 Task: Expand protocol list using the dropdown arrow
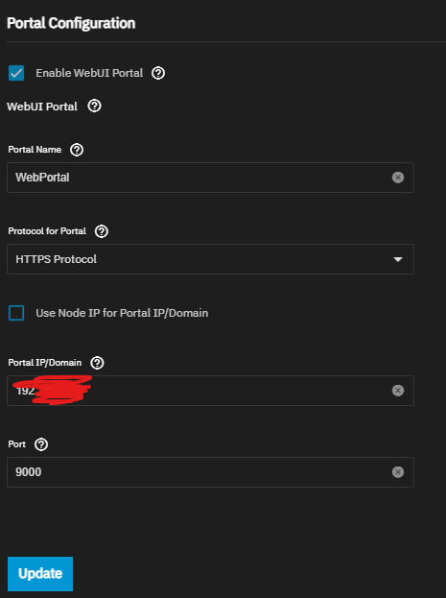pos(398,259)
